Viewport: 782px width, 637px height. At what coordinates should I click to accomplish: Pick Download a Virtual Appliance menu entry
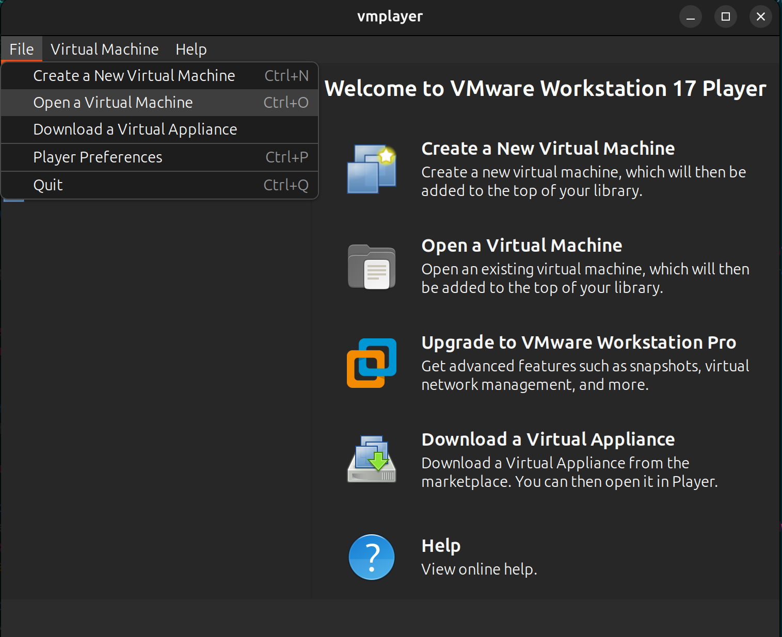click(x=135, y=129)
